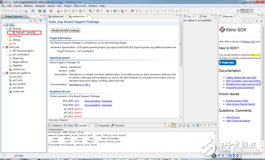The height and width of the screenshot is (160, 265).
Task: Click the down arrow icon in Console toolbar
Action: (x=165, y=126)
